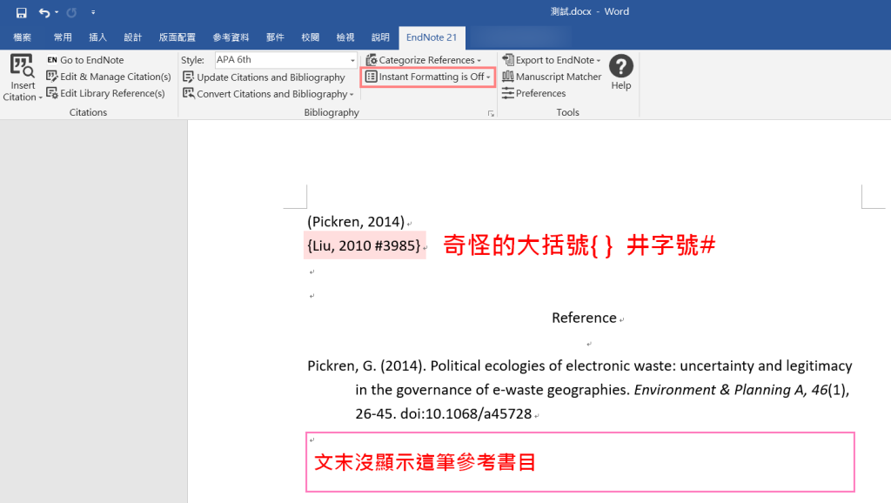Expand the Instant Formatting dropdown arrow
The height and width of the screenshot is (503, 891).
[x=488, y=77]
